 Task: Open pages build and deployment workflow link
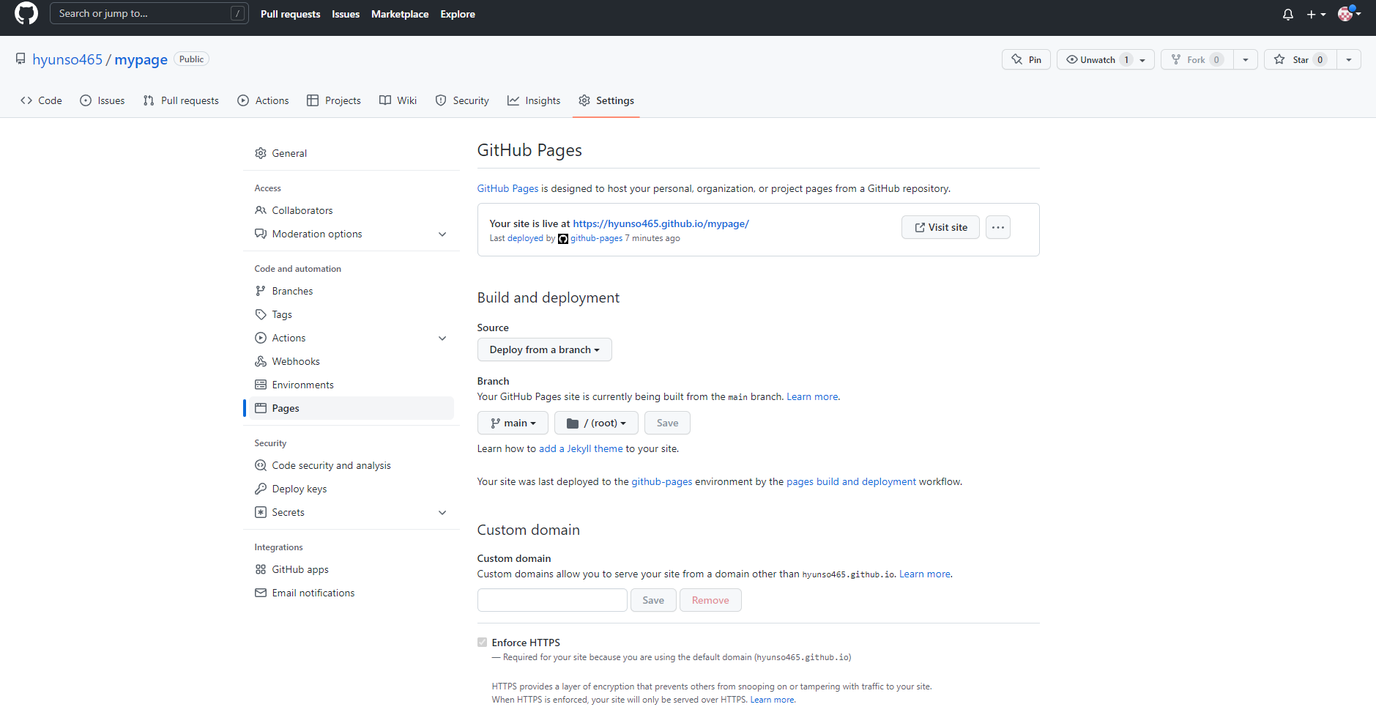(x=851, y=481)
